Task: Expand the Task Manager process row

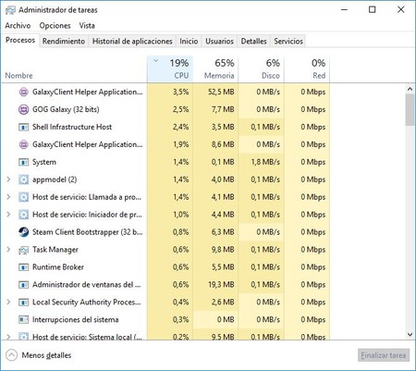Action: click(8, 249)
